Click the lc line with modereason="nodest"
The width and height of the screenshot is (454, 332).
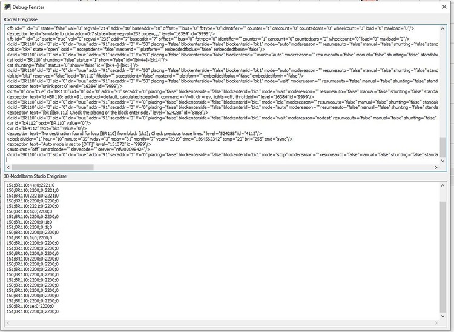[222, 118]
